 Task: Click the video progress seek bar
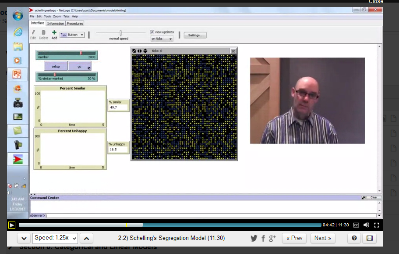(x=170, y=225)
